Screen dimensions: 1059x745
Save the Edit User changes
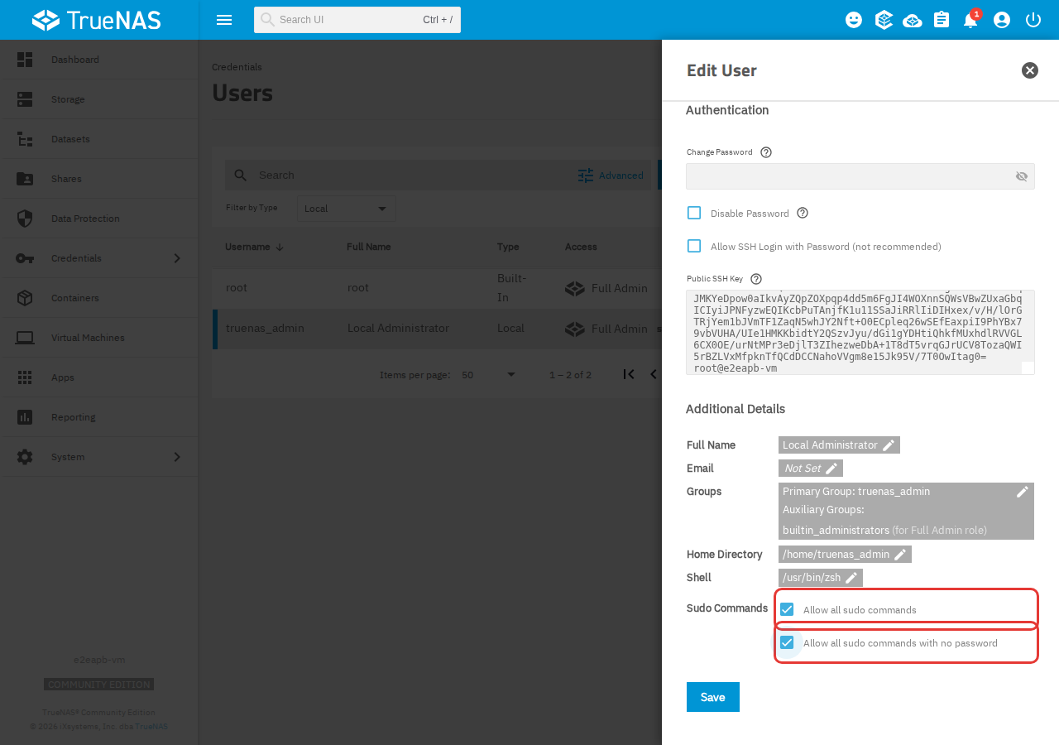[713, 697]
